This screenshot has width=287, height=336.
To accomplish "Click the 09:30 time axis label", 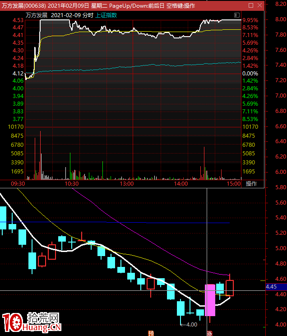I will pos(18,184).
